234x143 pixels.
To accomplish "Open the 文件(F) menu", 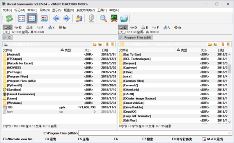I will point(7,10).
